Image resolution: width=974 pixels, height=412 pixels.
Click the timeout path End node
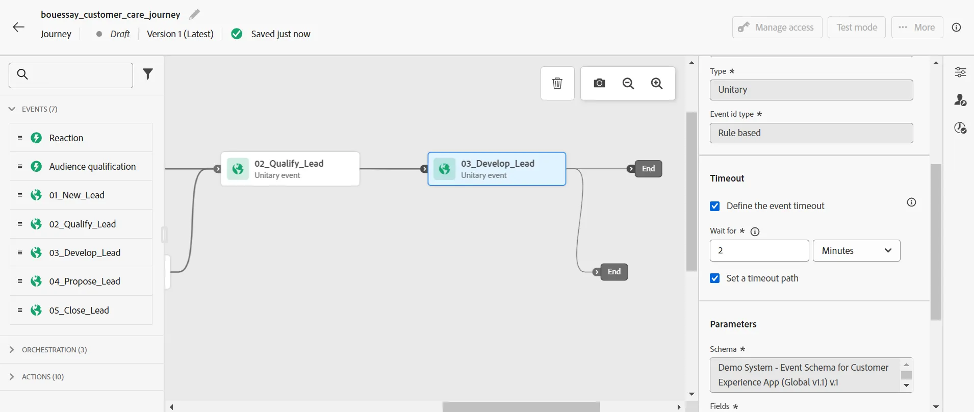point(614,272)
